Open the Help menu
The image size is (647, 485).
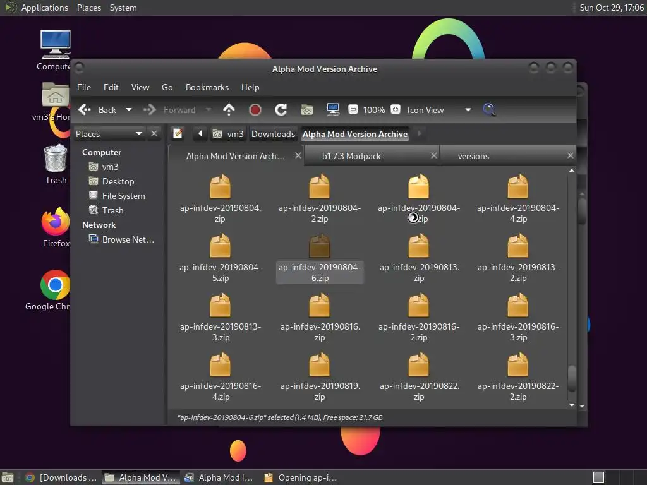[250, 87]
